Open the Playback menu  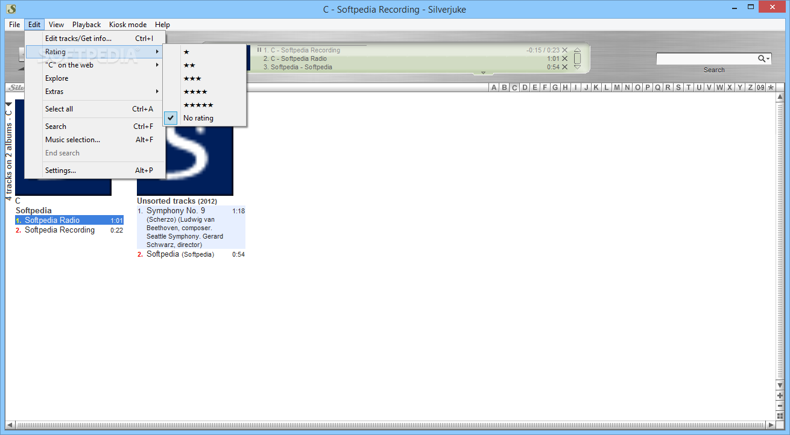(x=87, y=25)
